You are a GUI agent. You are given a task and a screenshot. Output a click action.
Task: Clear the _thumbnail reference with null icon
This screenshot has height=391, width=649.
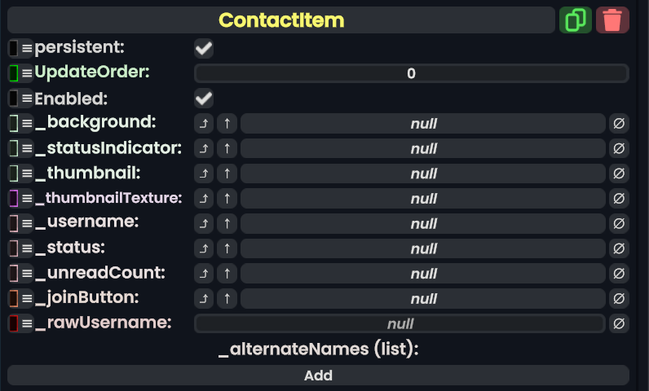point(619,174)
